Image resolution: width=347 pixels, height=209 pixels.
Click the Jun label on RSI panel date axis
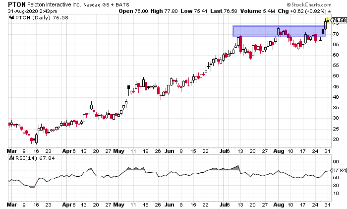(170, 205)
